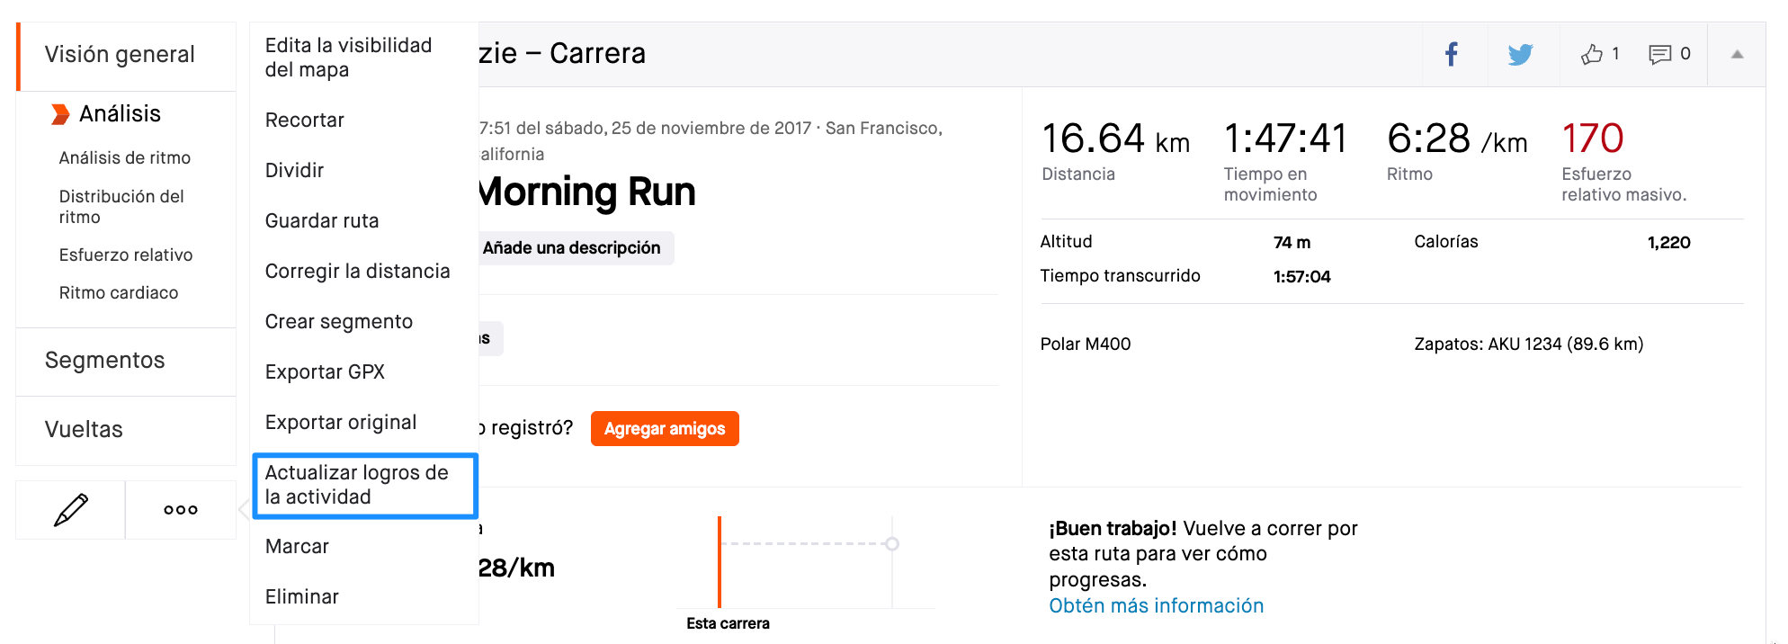Click Agregar amigos button

pyautogui.click(x=665, y=429)
